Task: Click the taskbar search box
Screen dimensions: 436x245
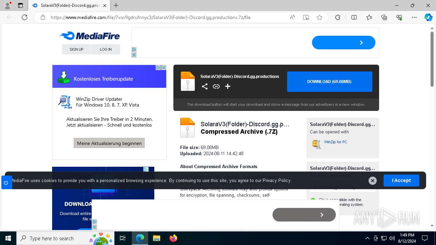Action: (x=66, y=238)
